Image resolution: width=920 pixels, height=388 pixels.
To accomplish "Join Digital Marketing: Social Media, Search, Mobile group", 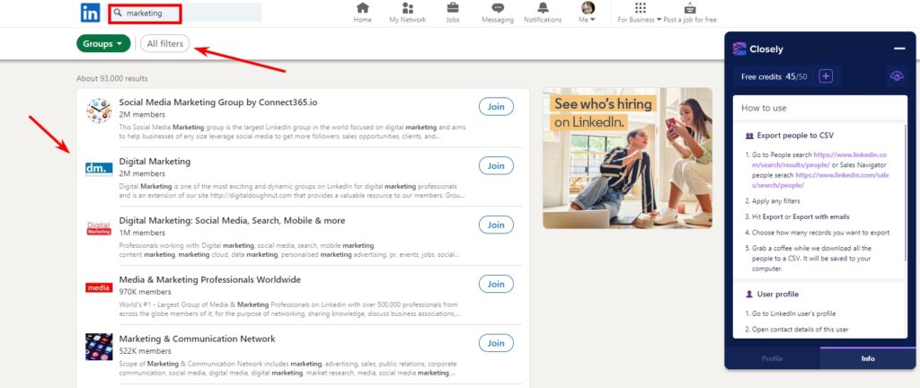I will (x=496, y=225).
